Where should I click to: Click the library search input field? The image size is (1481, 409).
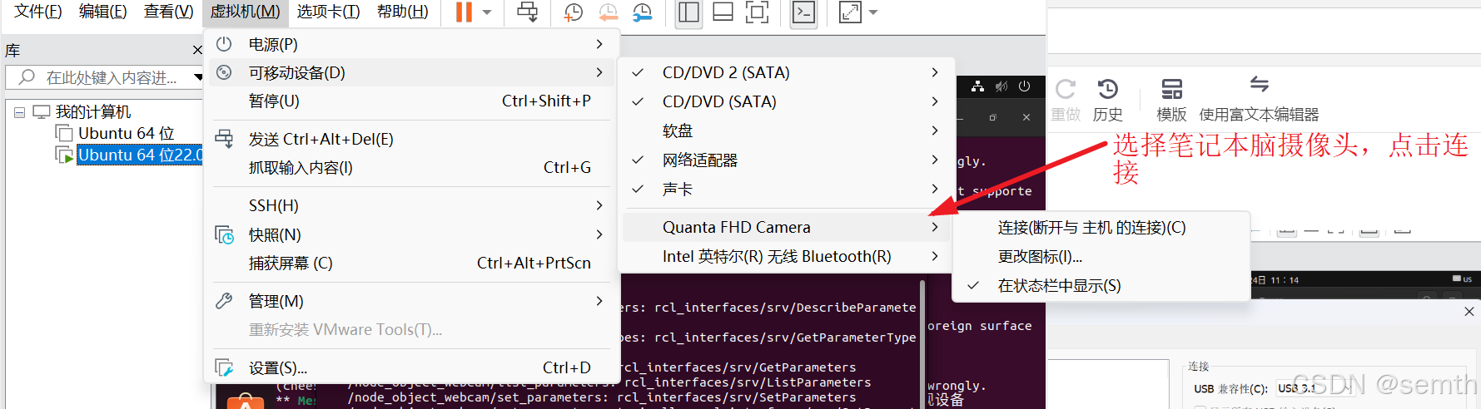[x=104, y=77]
